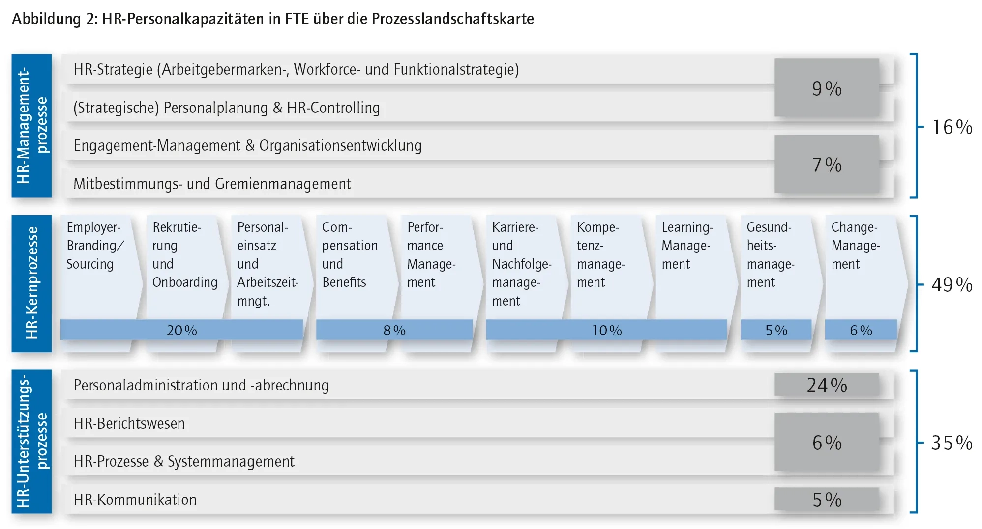Click the 49% total beside the bracket
The width and height of the screenshot is (982, 529).
pyautogui.click(x=952, y=285)
